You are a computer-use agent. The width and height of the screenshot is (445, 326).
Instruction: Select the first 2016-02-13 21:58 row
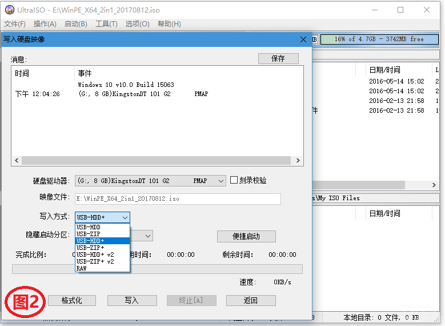point(396,101)
